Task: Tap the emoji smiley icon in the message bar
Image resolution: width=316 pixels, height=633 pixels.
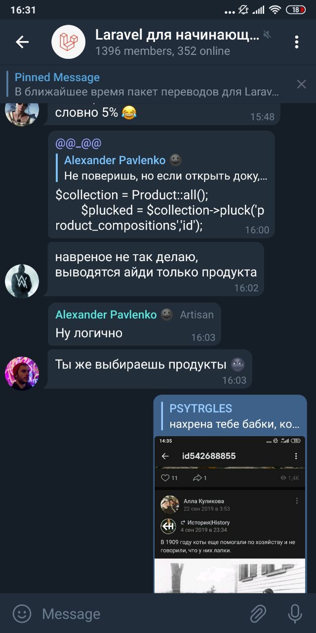Action: [x=22, y=614]
